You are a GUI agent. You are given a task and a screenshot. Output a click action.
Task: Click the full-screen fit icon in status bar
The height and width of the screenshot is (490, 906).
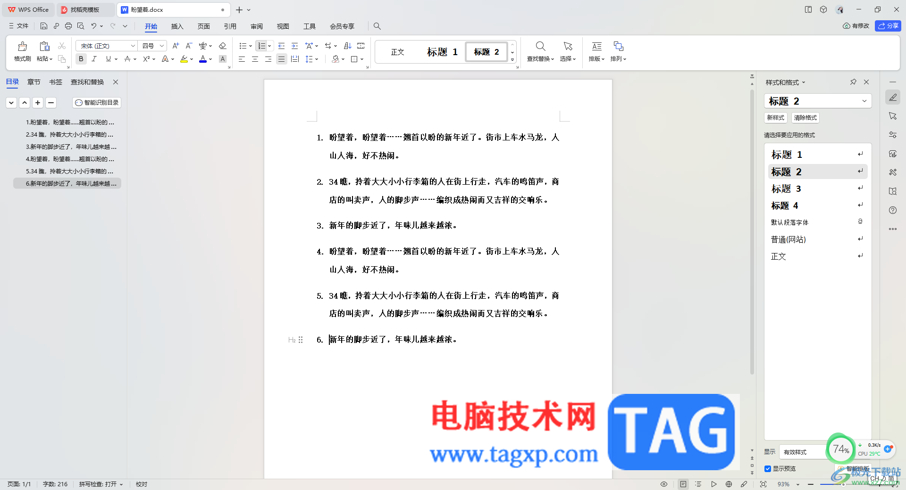(x=763, y=484)
